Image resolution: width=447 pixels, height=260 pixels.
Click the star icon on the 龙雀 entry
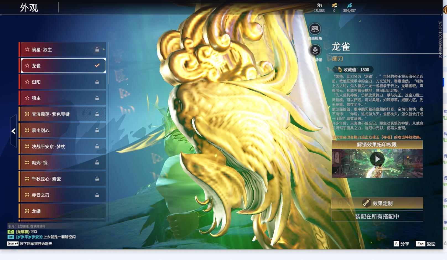click(x=27, y=65)
